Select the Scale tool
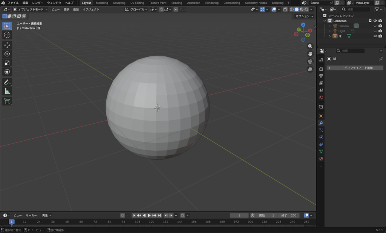Image resolution: width=386 pixels, height=233 pixels. [x=7, y=63]
